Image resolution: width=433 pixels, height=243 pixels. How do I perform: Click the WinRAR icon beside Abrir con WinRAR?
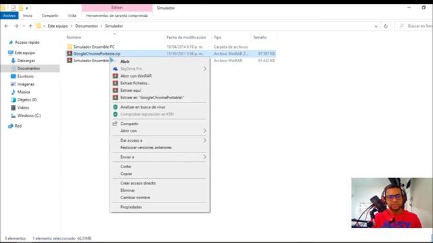click(x=116, y=76)
